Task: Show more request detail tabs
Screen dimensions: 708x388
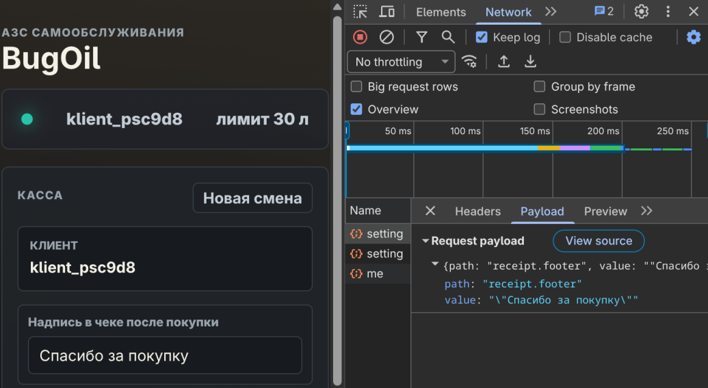Action: click(646, 211)
